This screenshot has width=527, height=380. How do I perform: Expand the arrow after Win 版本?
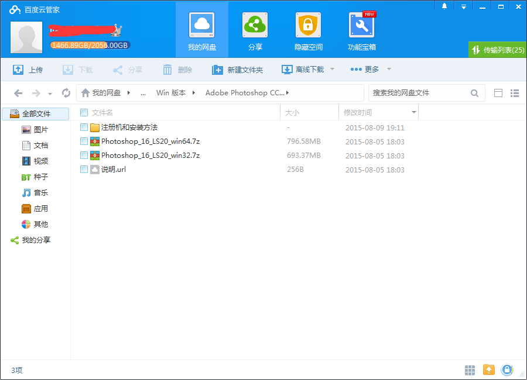pyautogui.click(x=194, y=92)
